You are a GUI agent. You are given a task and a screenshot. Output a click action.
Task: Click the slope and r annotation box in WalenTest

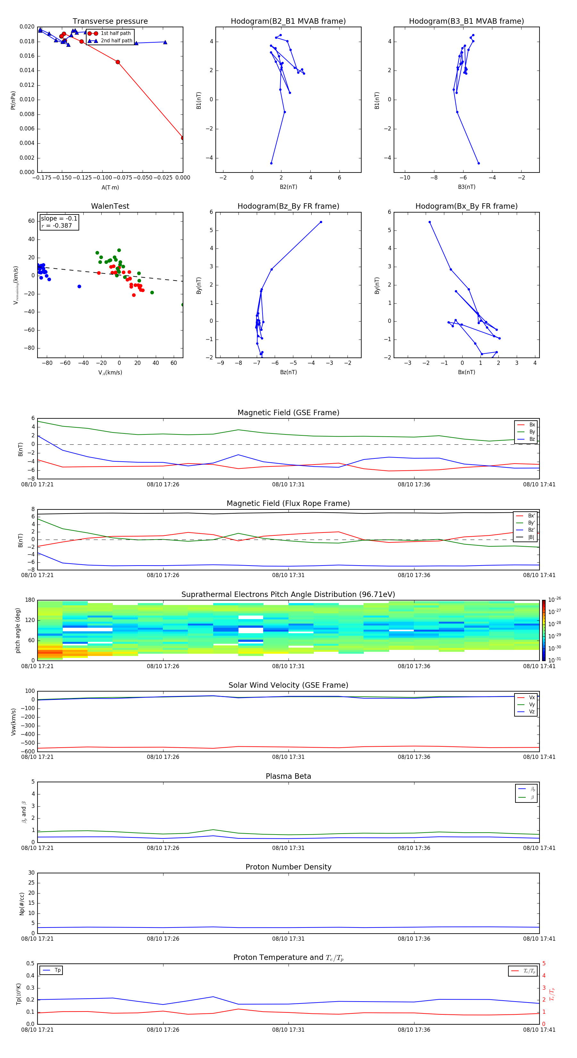point(59,222)
